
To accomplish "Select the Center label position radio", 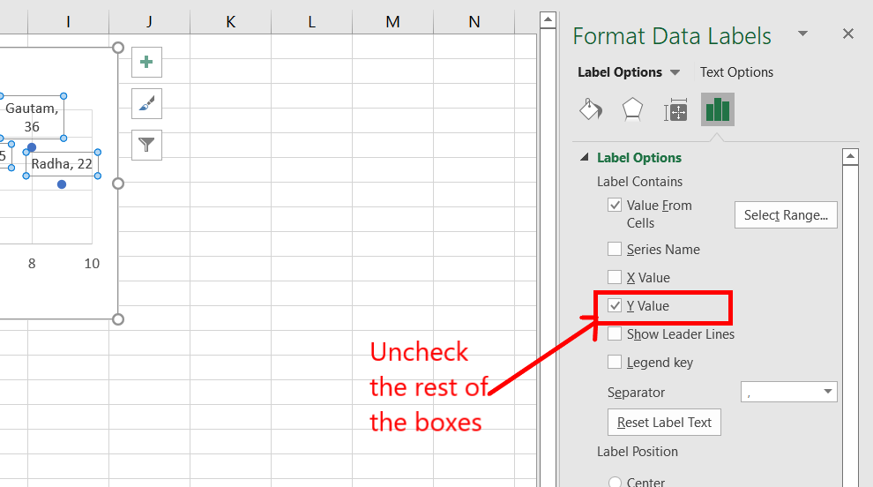I will (x=615, y=483).
